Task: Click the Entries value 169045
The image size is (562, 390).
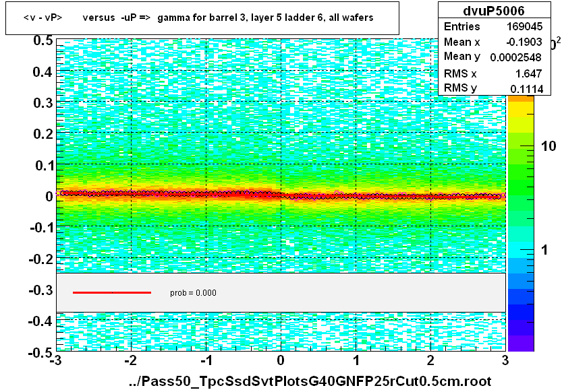Action: tap(524, 26)
